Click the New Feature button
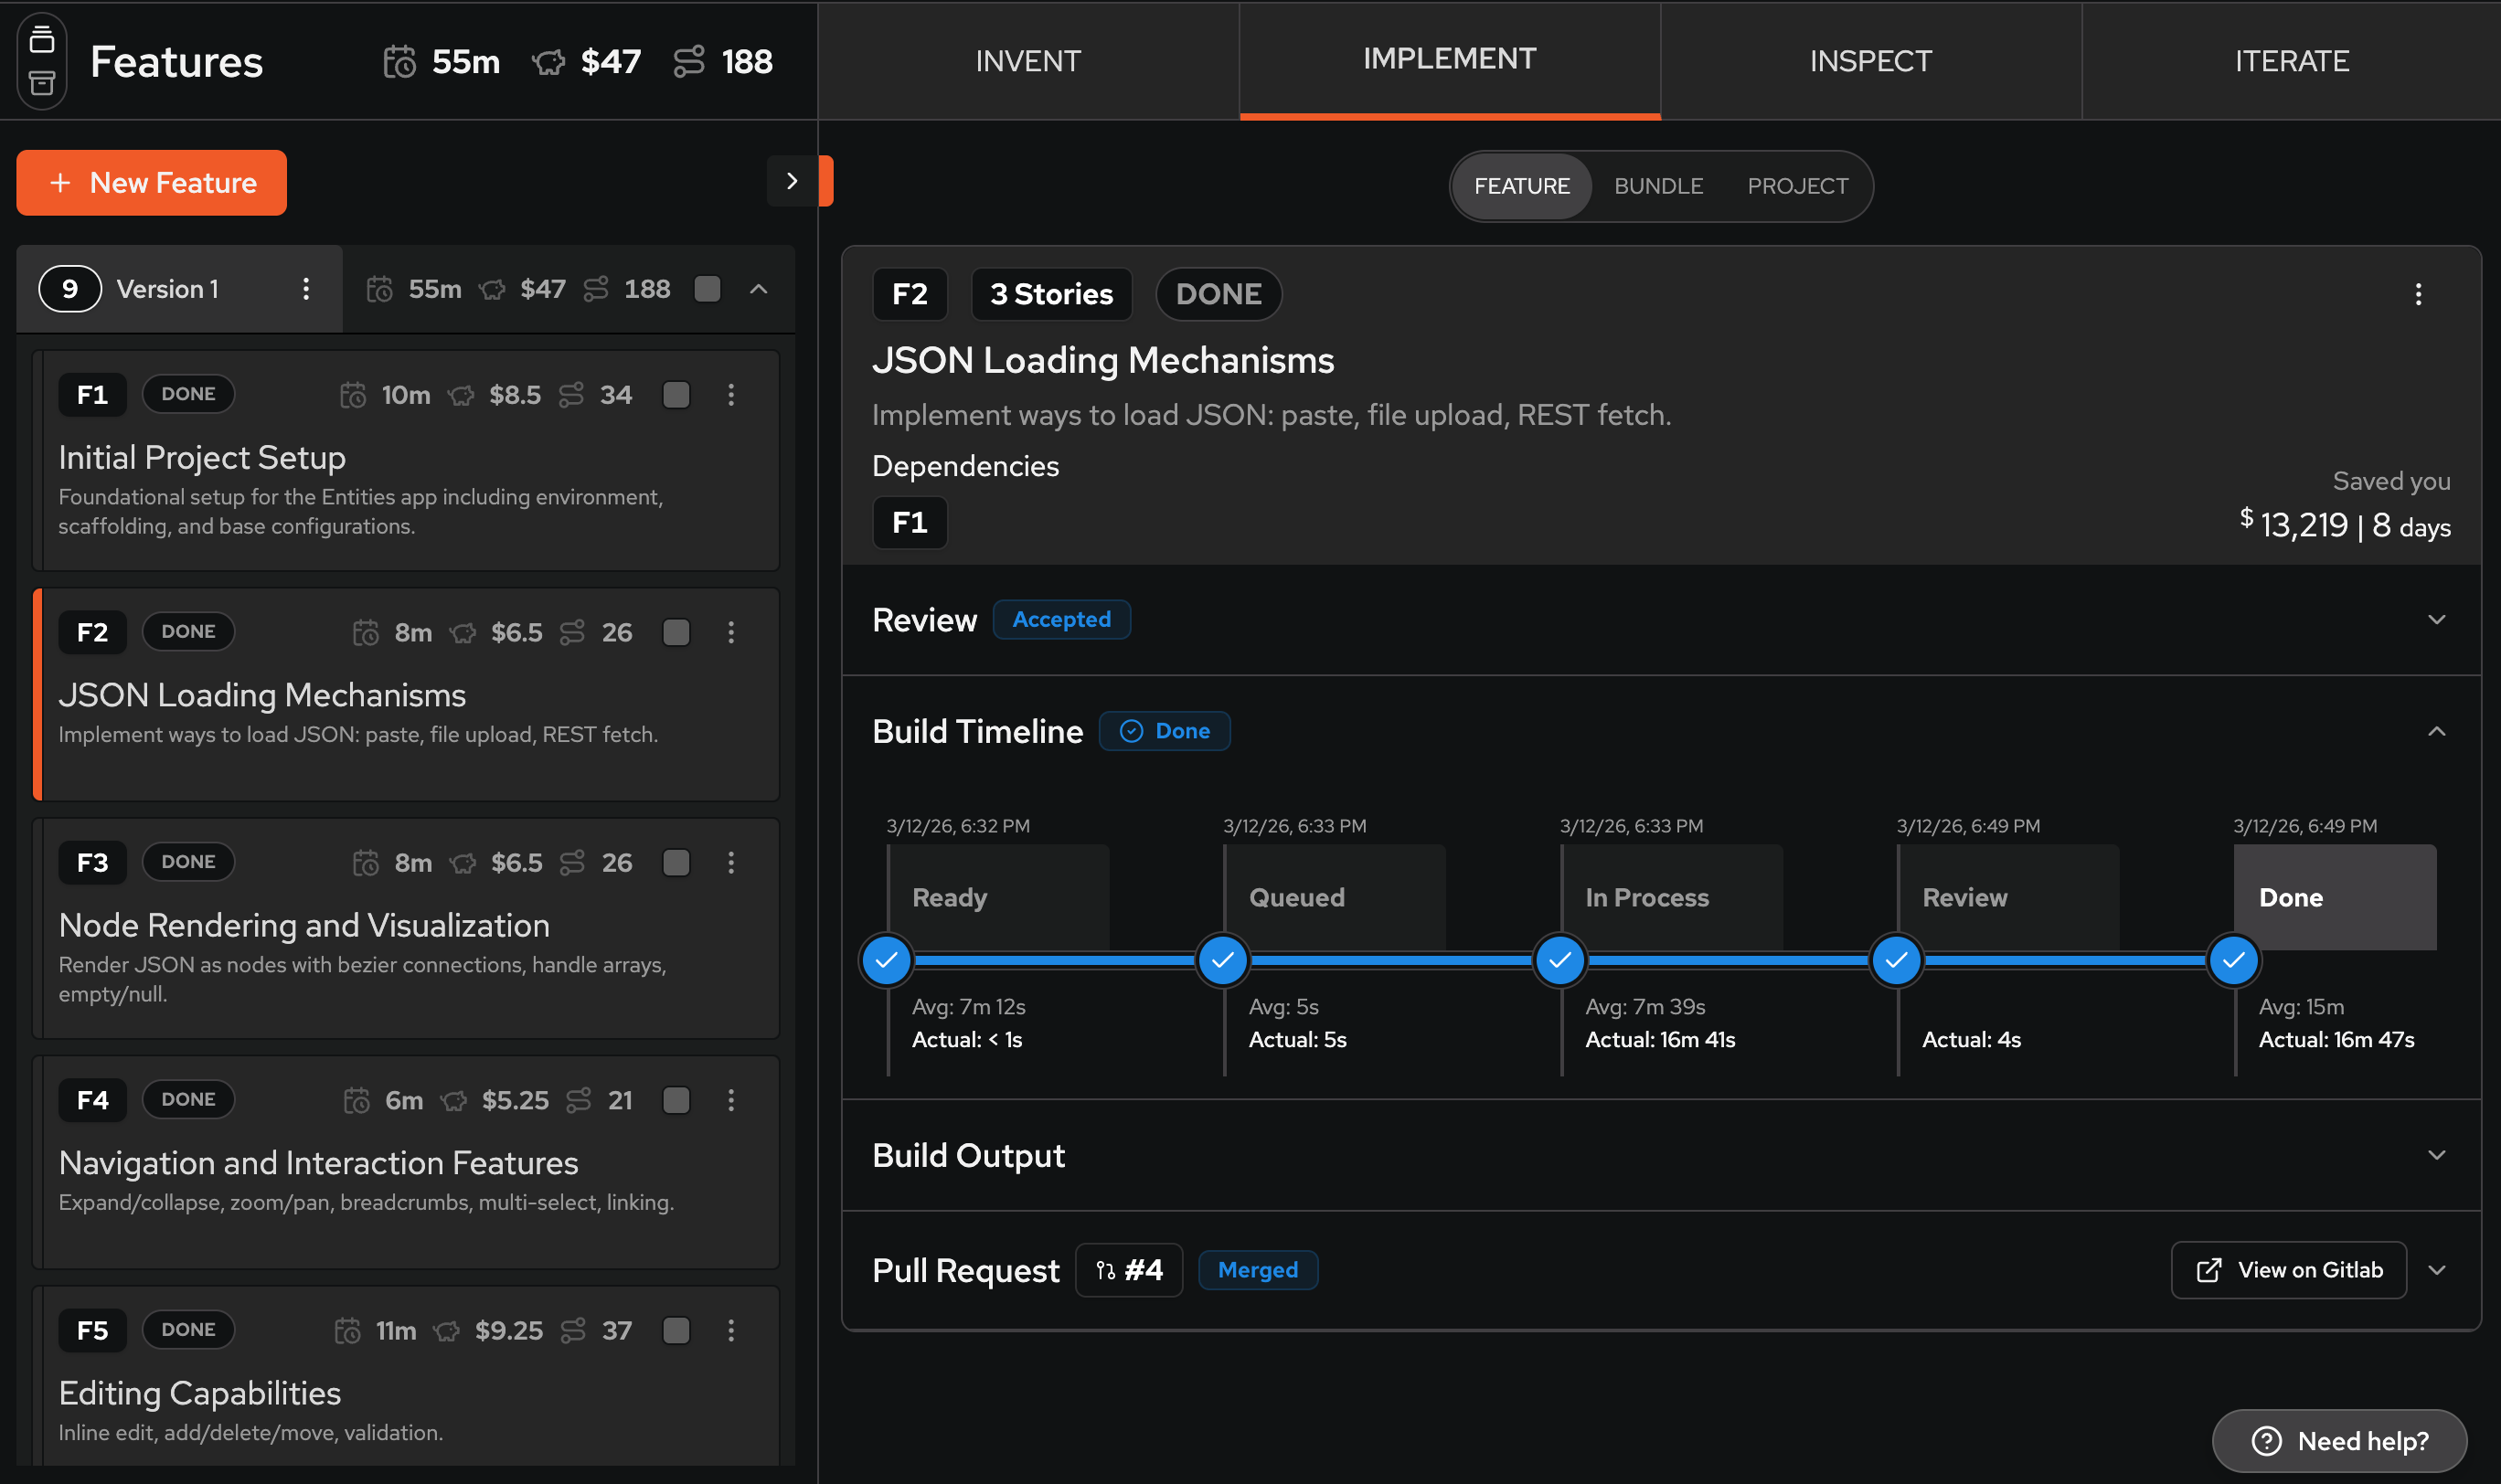2501x1484 pixels. click(x=152, y=183)
